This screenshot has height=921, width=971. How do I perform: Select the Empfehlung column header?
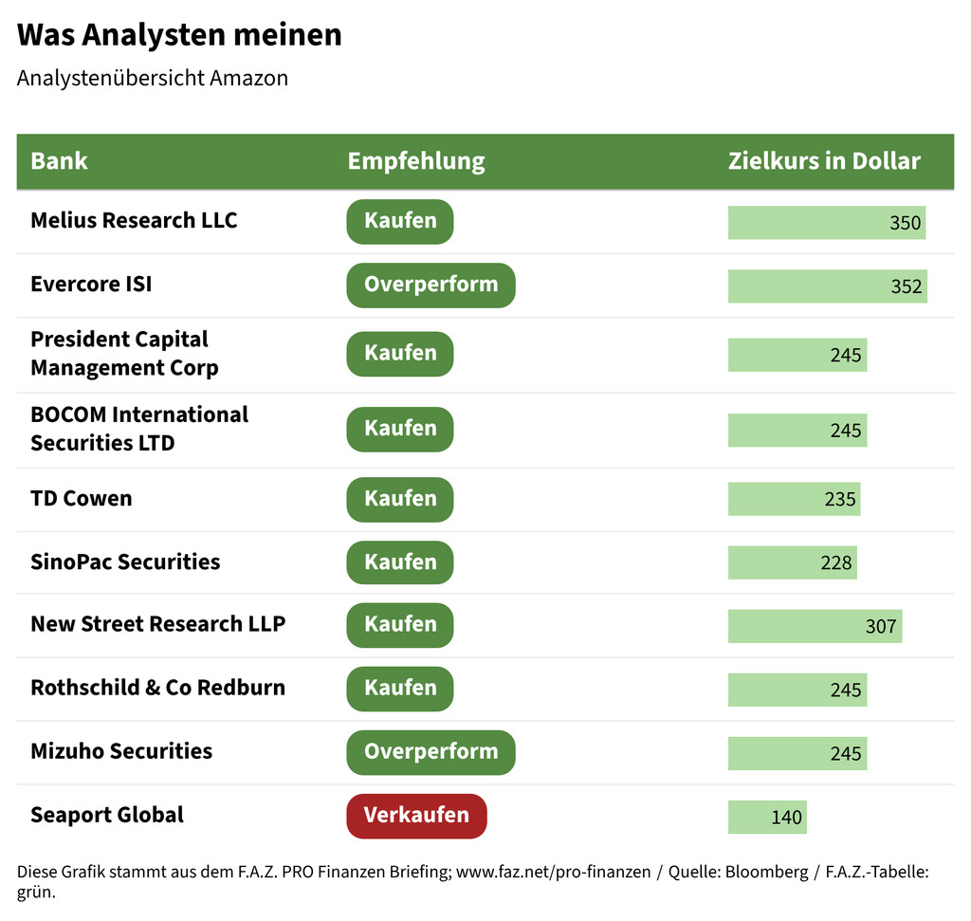415,161
